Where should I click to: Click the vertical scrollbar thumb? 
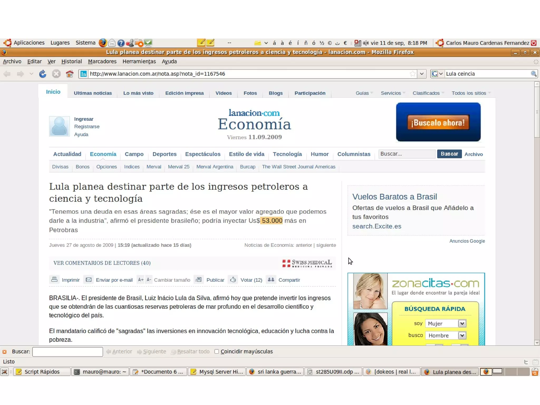click(537, 112)
